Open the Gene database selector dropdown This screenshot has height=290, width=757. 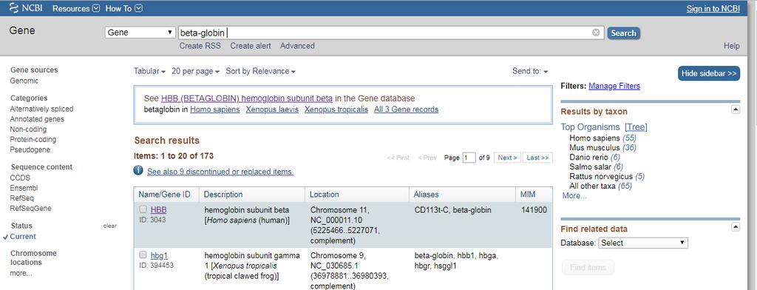[x=140, y=33]
